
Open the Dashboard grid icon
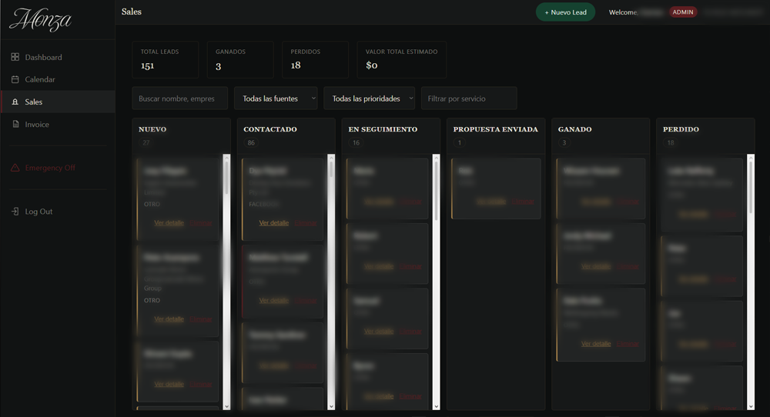[x=15, y=57]
